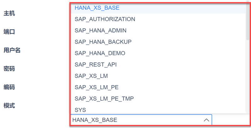Click the 用户名 field label
Viewport: 251px width, 128px height.
pyautogui.click(x=12, y=50)
